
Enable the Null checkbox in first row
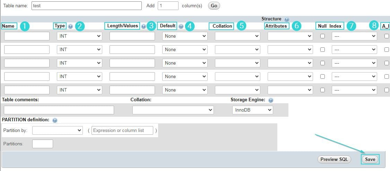[x=322, y=36]
